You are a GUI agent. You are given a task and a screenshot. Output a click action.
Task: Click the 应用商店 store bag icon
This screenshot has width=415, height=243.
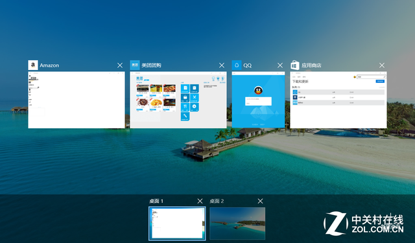295,65
